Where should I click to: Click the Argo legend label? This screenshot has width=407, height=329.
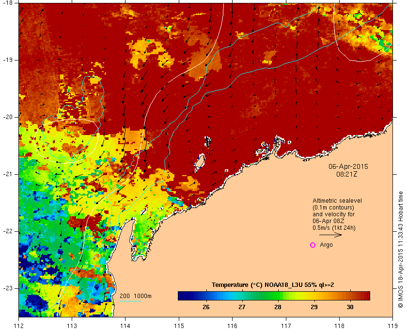pos(326,245)
